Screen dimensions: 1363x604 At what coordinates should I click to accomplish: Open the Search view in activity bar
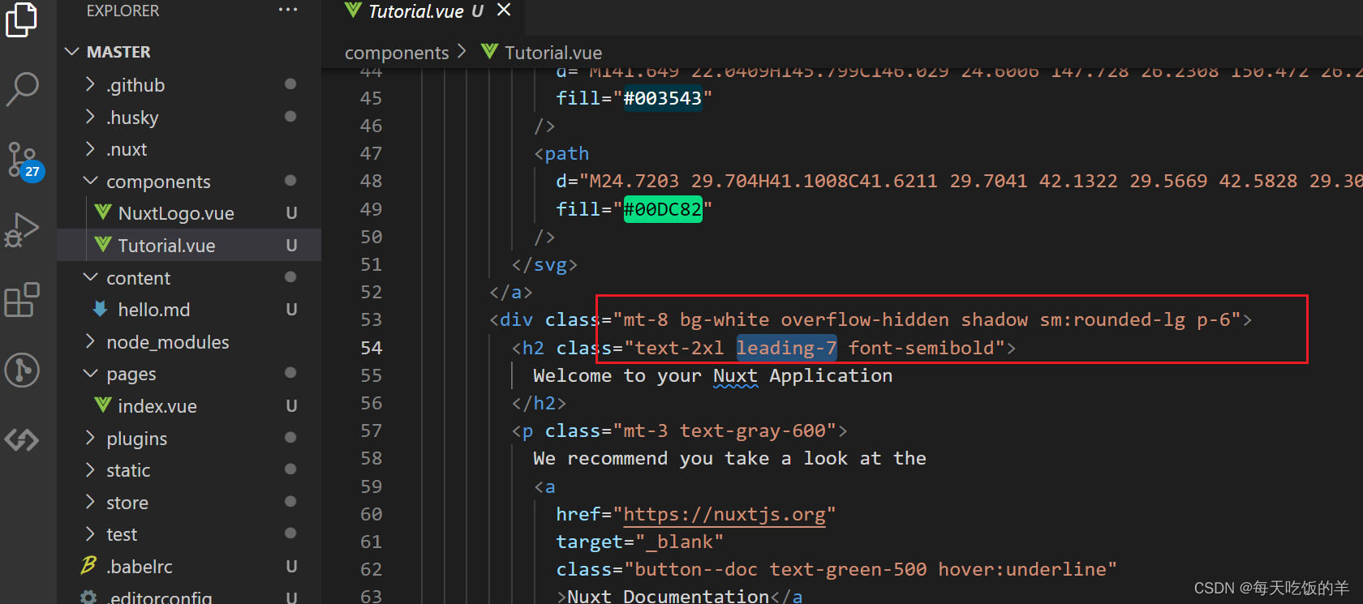pyautogui.click(x=22, y=89)
